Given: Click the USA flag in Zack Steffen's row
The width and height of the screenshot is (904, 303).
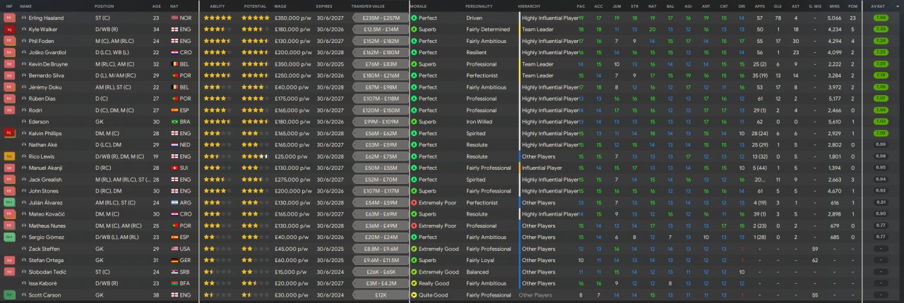Looking at the screenshot, I should click(175, 249).
